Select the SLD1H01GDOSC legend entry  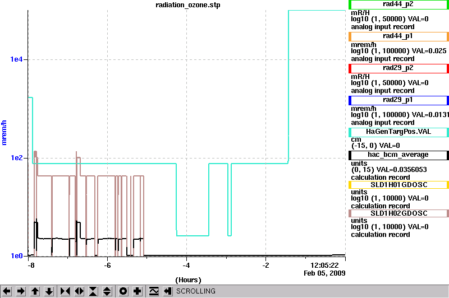(x=398, y=185)
